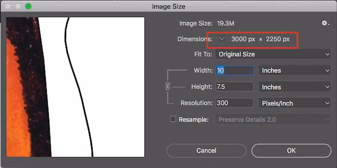The width and height of the screenshot is (337, 168).
Task: Click the Image Size title bar
Action: pos(168,6)
